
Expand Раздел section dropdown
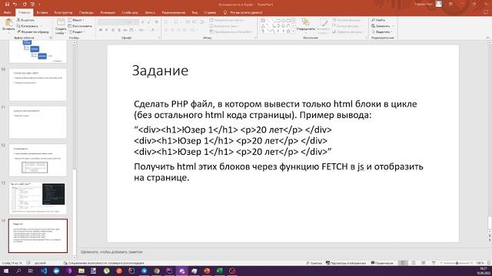point(77,32)
